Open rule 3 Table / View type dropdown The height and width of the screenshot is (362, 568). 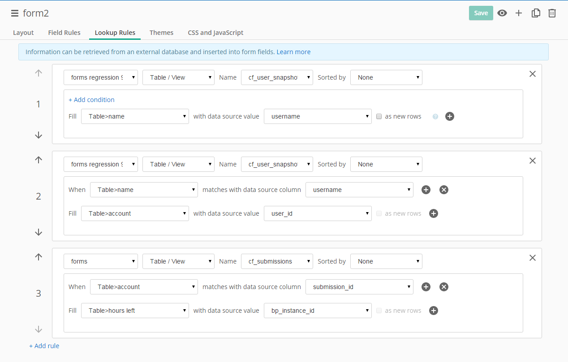[x=178, y=261]
